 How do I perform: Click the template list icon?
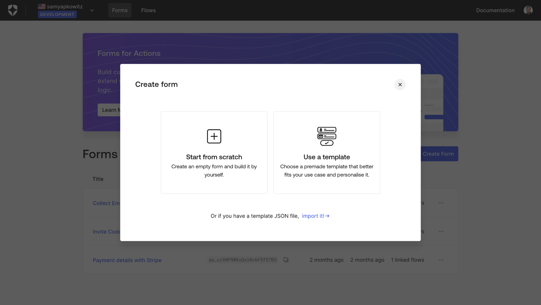327,136
